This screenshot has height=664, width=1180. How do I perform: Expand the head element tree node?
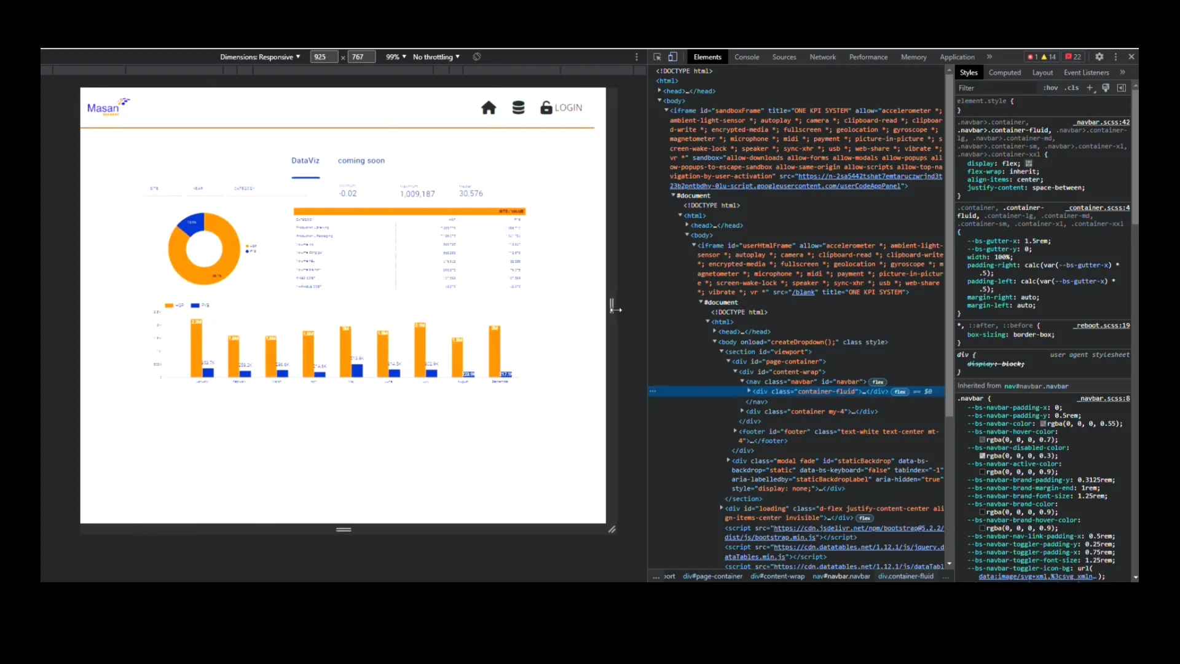click(x=659, y=91)
